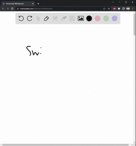136x146 pixels.
Task: Open the Chrome profile avatar
Action: [x=128, y=9]
